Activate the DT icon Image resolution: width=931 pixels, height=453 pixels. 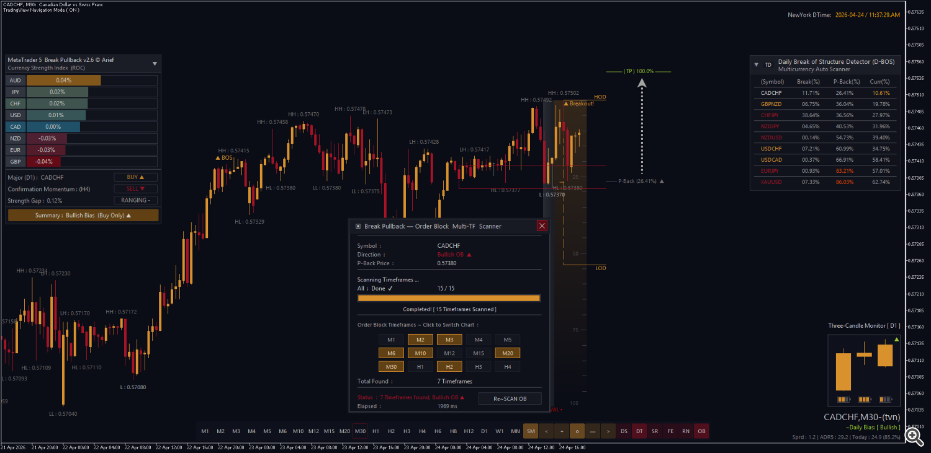(x=639, y=431)
